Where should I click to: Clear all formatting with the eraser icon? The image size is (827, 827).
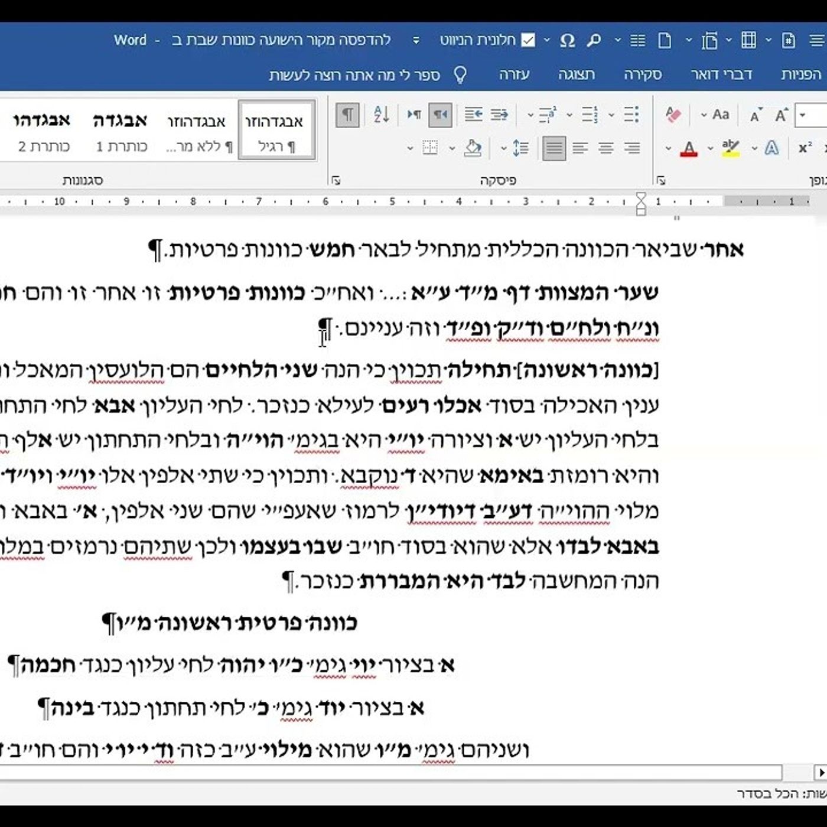point(673,114)
